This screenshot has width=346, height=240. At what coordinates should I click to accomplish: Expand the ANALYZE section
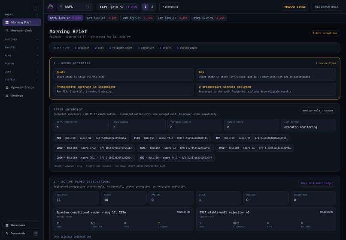[x=21, y=48]
